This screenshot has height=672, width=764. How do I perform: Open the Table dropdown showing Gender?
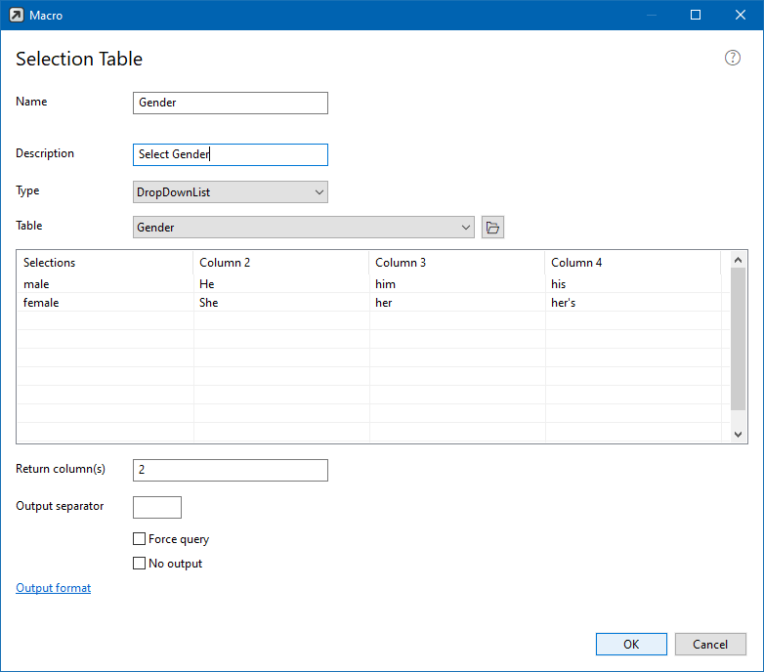pyautogui.click(x=303, y=228)
